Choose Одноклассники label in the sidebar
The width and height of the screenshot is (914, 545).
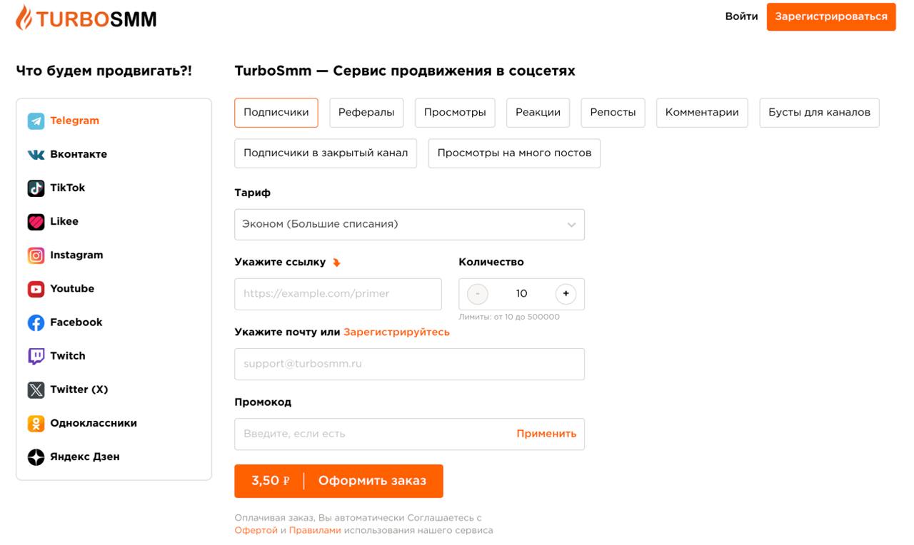(x=94, y=422)
